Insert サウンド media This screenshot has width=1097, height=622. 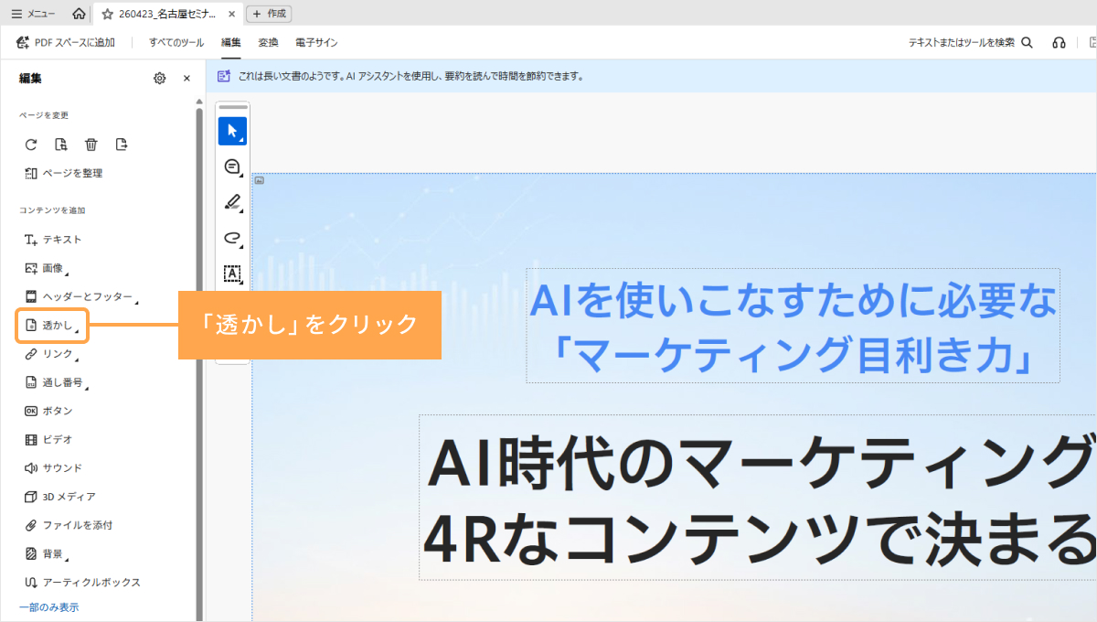[53, 467]
